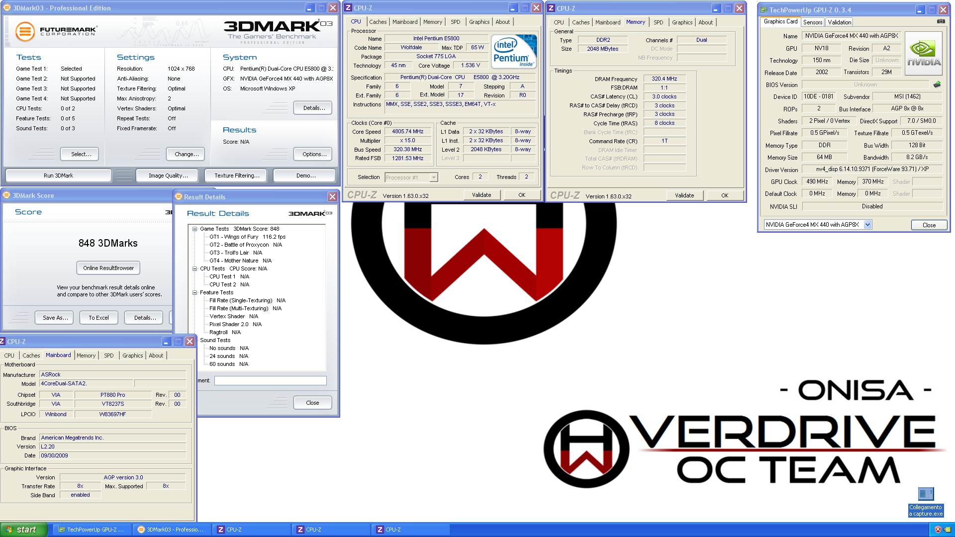This screenshot has height=537, width=955.
Task: Click the Intel Pentium inside logo
Action: coord(514,52)
